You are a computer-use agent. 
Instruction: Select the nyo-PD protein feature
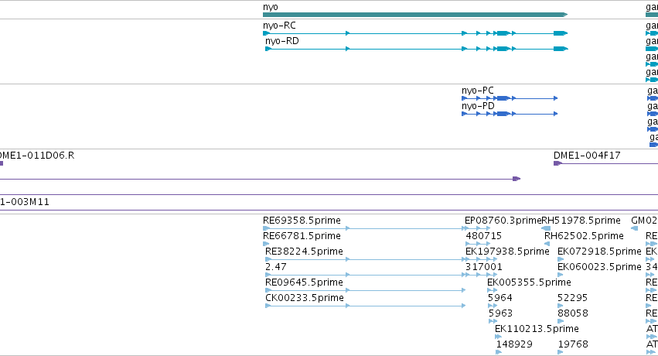pyautogui.click(x=510, y=114)
